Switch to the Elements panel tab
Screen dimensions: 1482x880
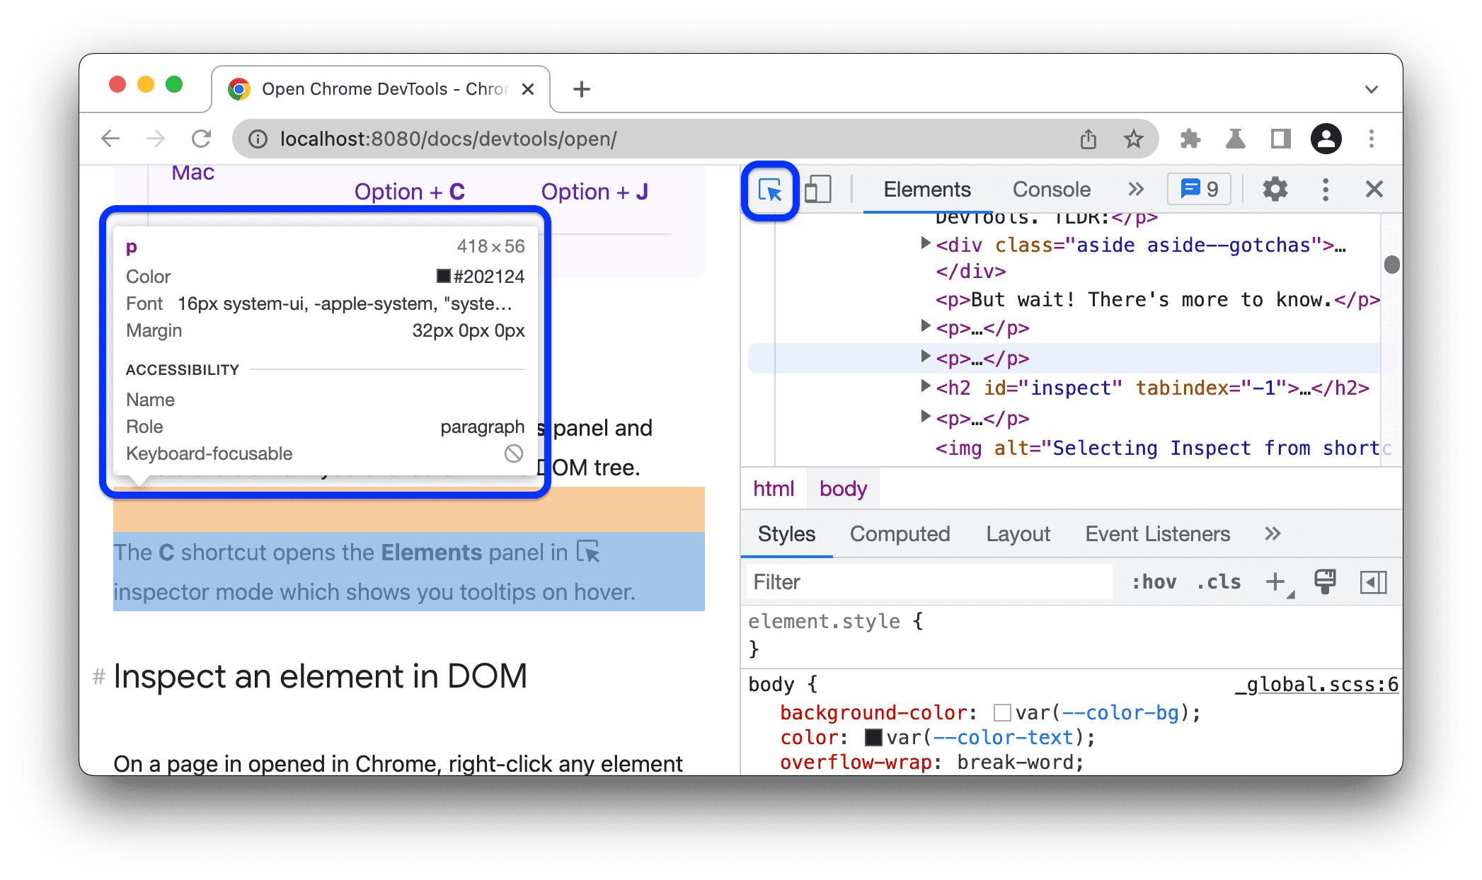pyautogui.click(x=926, y=190)
